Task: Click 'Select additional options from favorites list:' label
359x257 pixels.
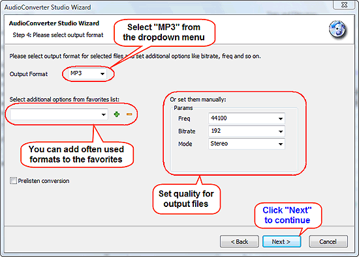Action: 65,100
